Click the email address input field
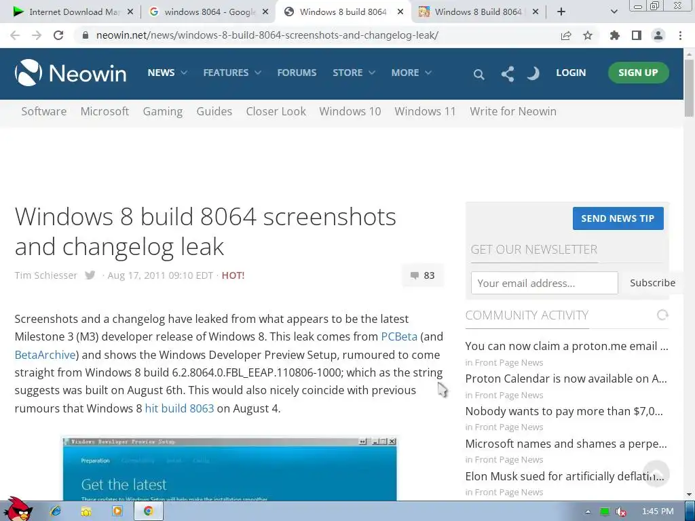695x521 pixels. click(x=544, y=283)
